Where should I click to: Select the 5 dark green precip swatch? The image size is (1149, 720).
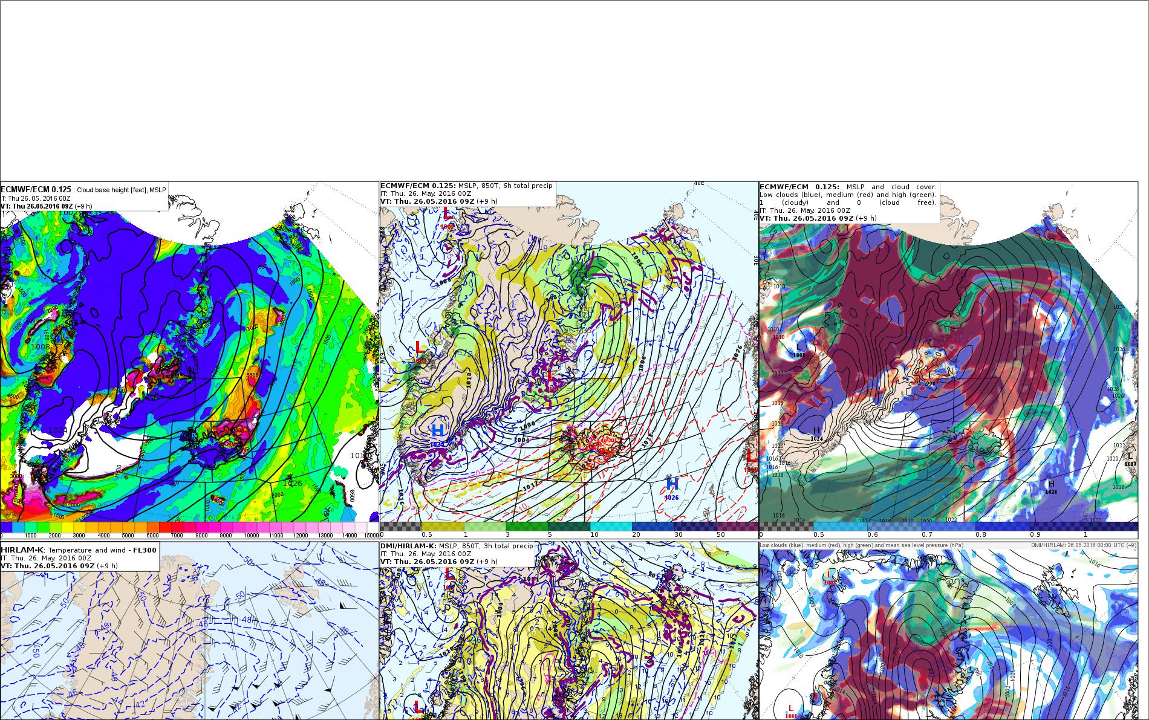pos(569,527)
